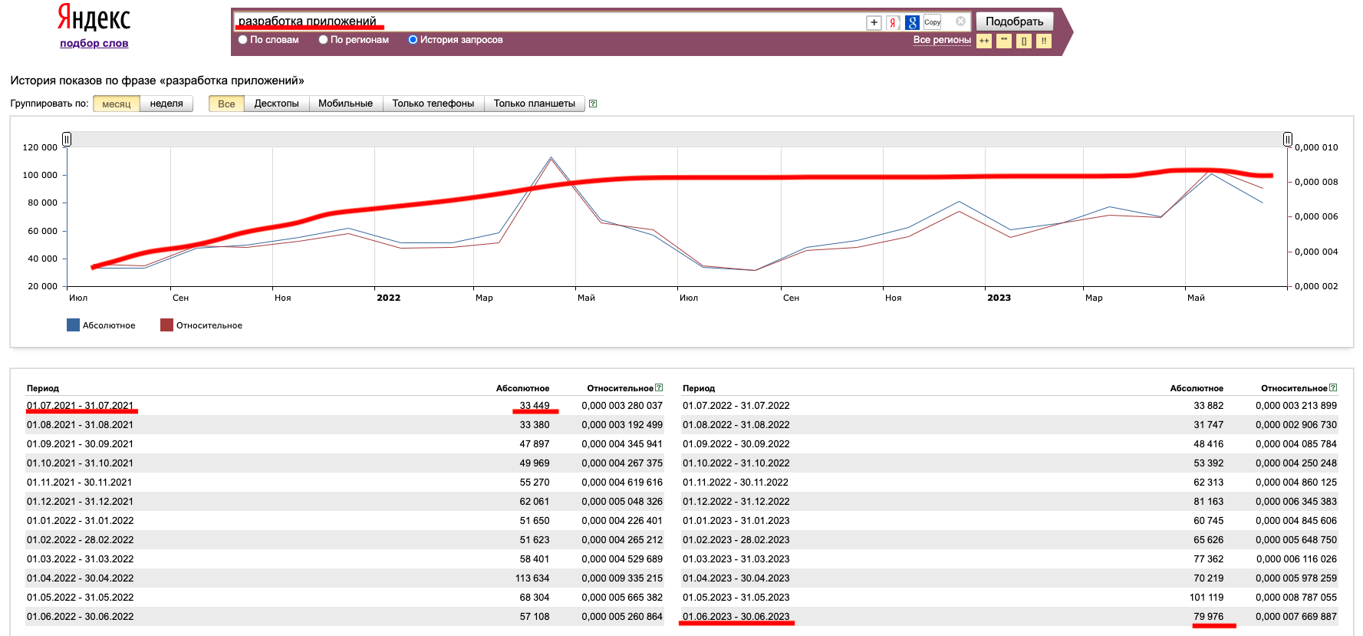
Task: Click the quotation marks operator button
Action: (1004, 41)
